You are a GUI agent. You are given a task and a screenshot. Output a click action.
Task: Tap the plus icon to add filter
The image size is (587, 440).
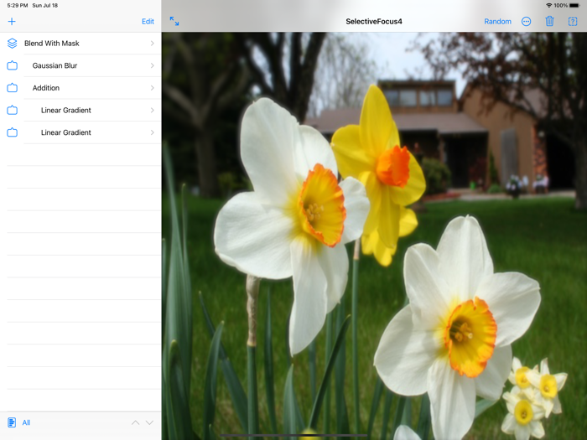pyautogui.click(x=12, y=22)
